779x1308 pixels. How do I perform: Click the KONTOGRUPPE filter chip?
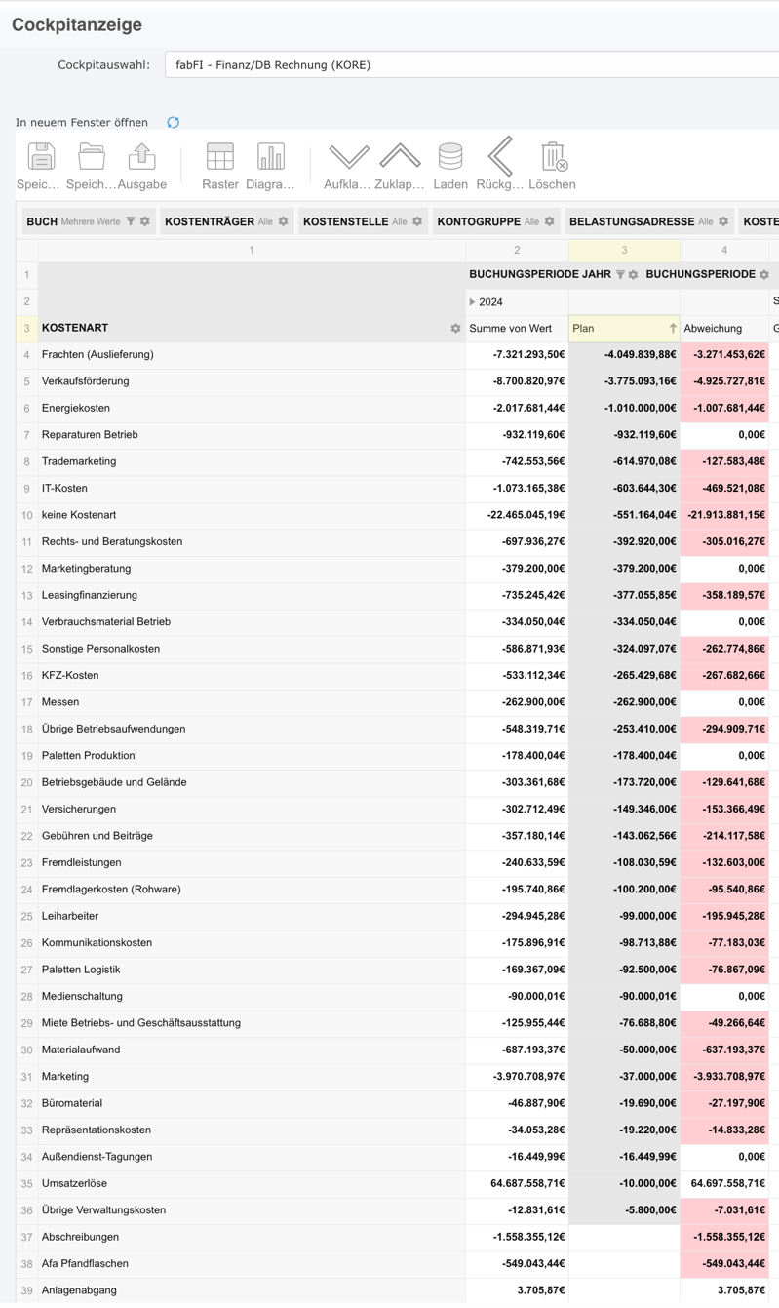(479, 222)
